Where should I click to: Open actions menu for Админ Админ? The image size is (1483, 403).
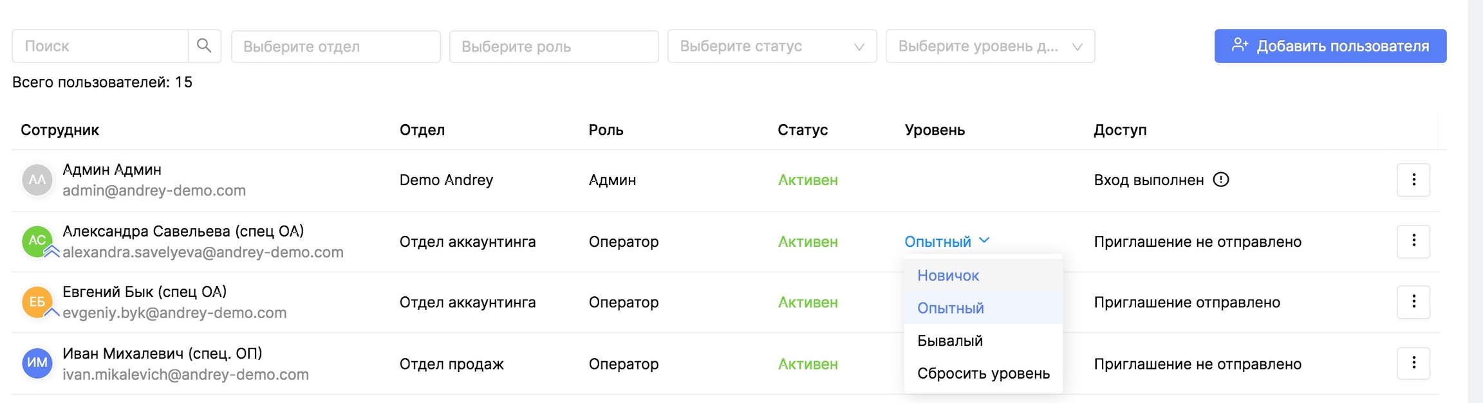pyautogui.click(x=1413, y=180)
